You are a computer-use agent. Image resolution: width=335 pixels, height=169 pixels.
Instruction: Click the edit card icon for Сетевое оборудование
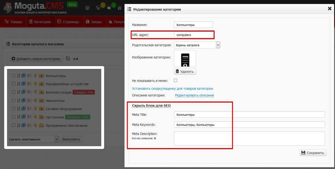[x=29, y=109]
